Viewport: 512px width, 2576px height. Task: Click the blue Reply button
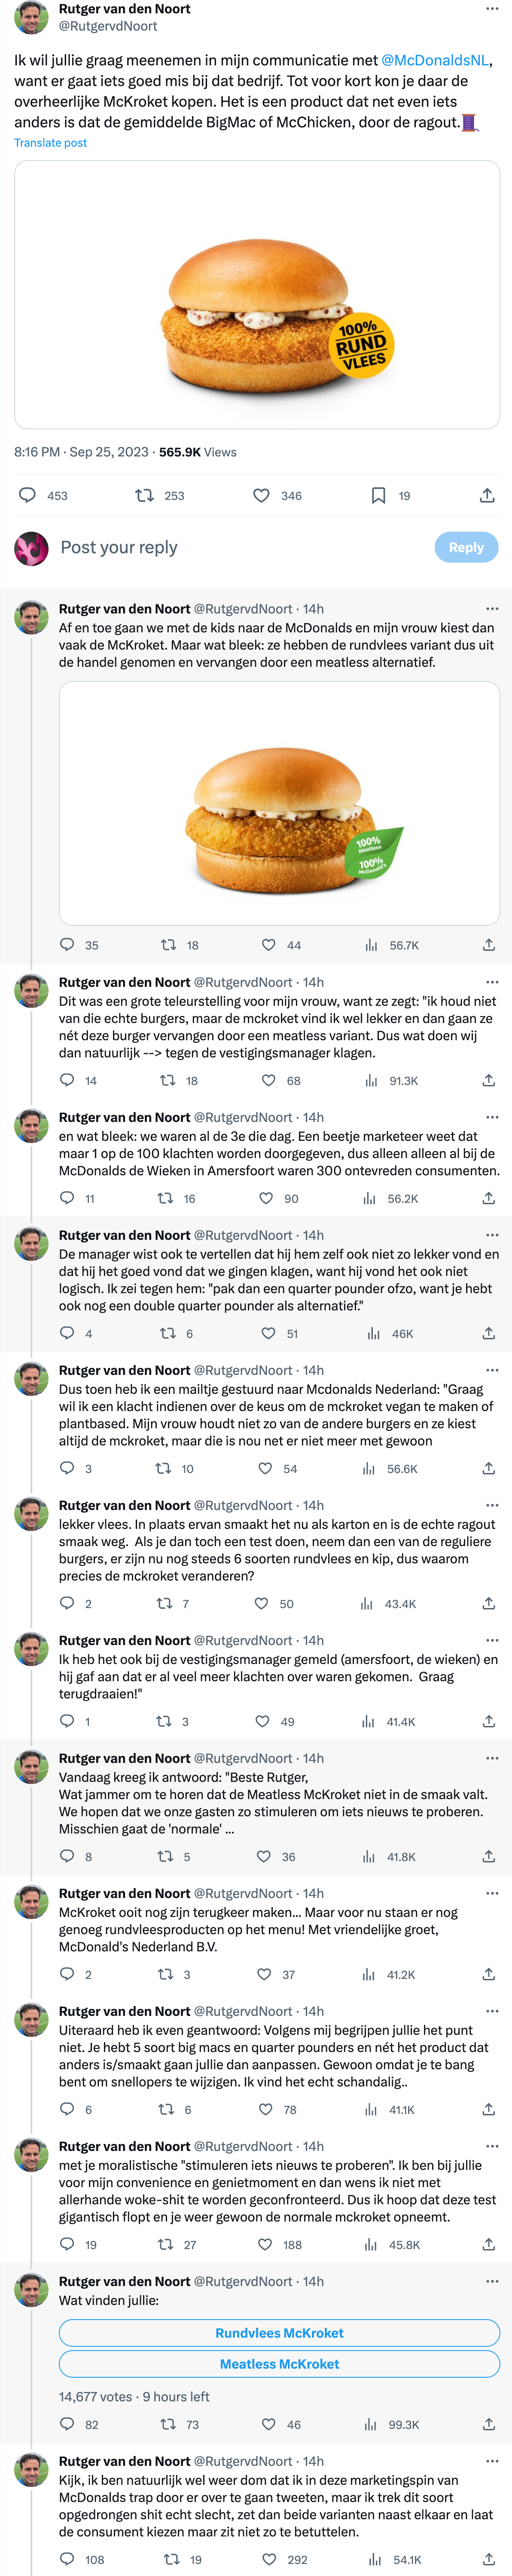click(x=466, y=547)
